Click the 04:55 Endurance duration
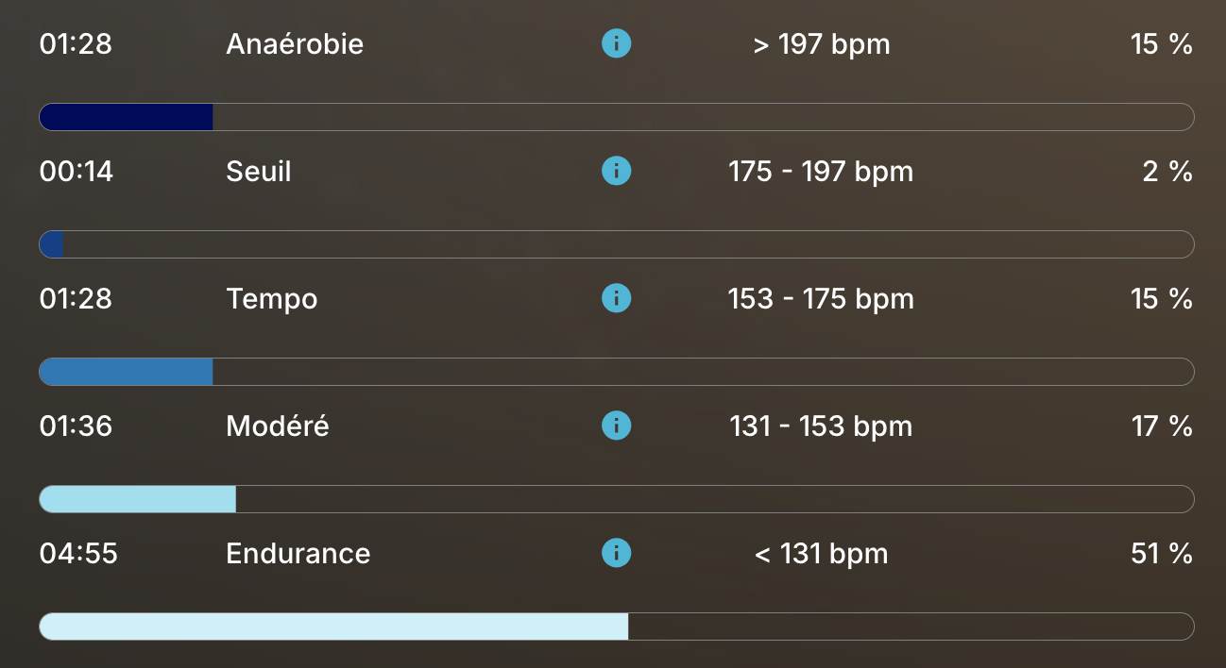Image resolution: width=1226 pixels, height=668 pixels. (x=78, y=553)
